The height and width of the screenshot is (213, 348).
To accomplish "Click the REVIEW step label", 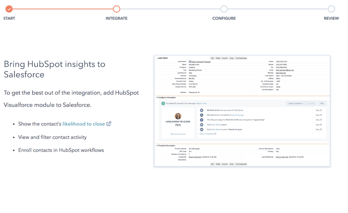I will pyautogui.click(x=332, y=18).
